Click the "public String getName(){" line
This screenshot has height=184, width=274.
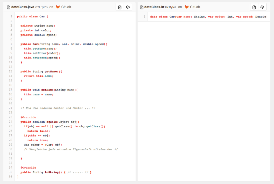(41, 71)
